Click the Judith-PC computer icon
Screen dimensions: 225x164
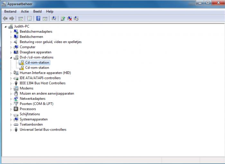point(11,26)
